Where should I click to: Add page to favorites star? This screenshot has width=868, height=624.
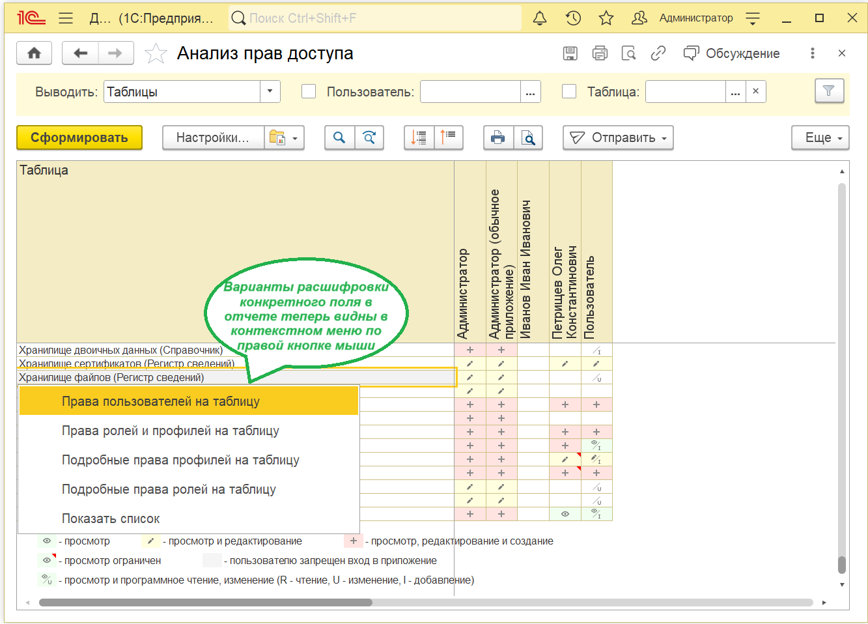(156, 53)
